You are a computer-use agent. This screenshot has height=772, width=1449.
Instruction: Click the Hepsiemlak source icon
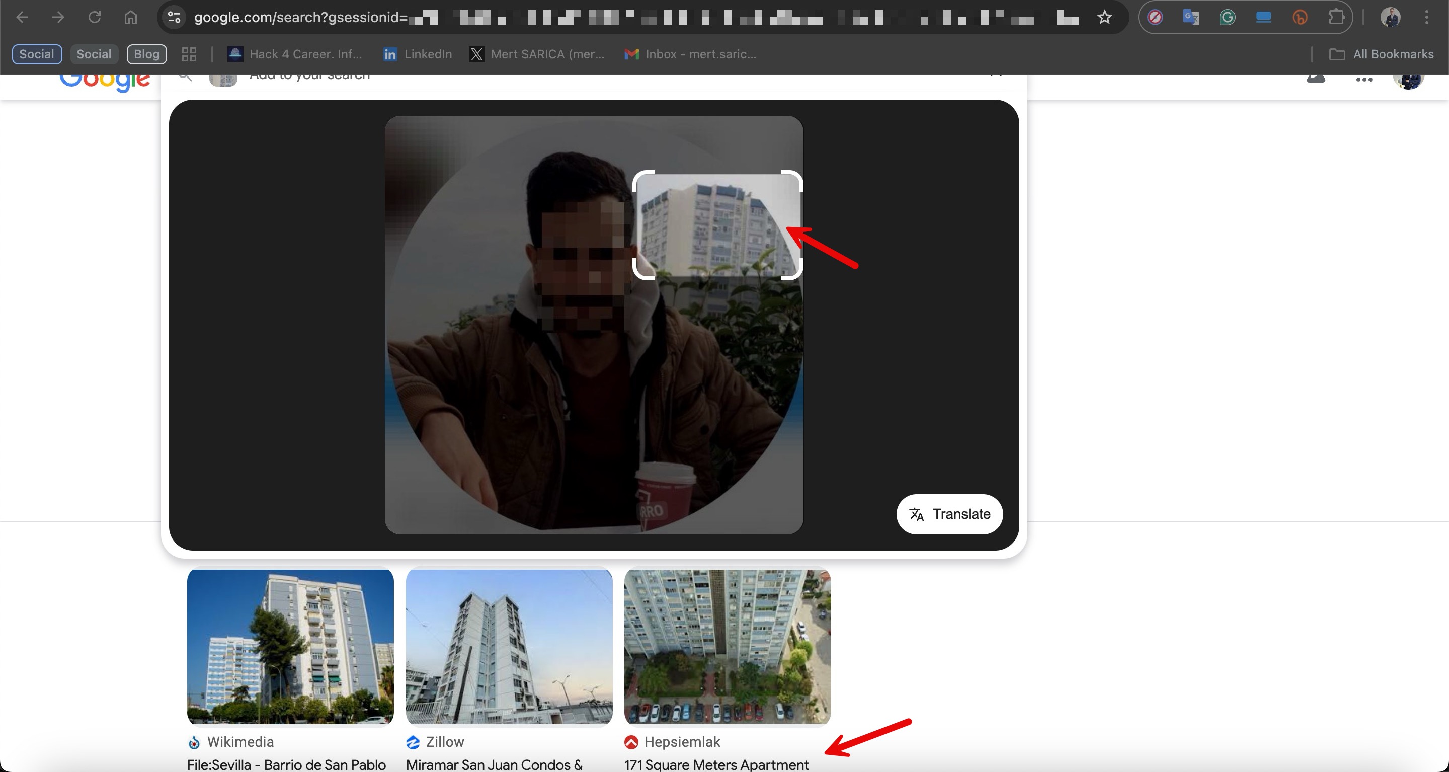(631, 742)
